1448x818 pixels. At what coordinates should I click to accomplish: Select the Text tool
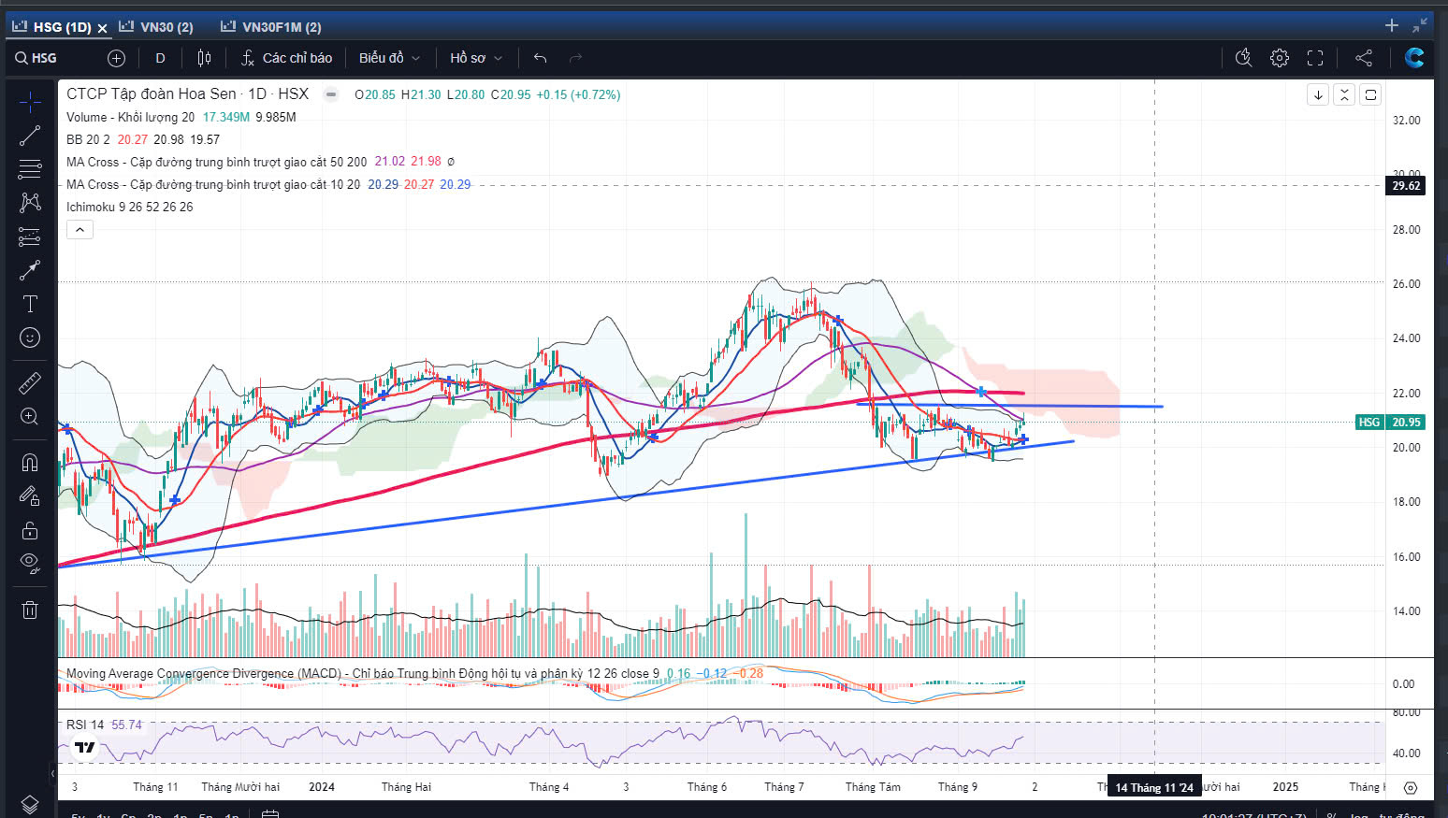[30, 304]
